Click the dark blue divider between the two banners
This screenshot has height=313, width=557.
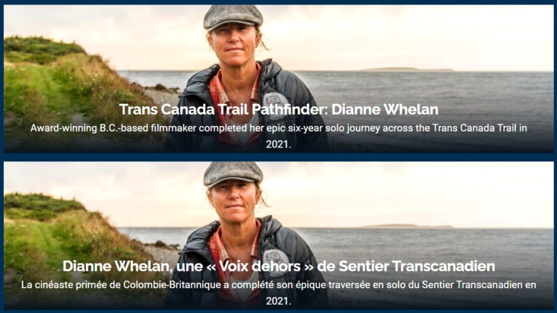pos(278,157)
